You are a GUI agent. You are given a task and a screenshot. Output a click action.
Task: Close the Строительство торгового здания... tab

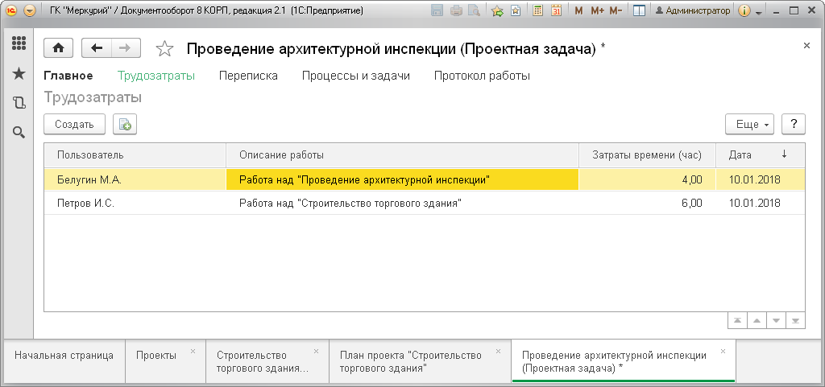(x=316, y=351)
